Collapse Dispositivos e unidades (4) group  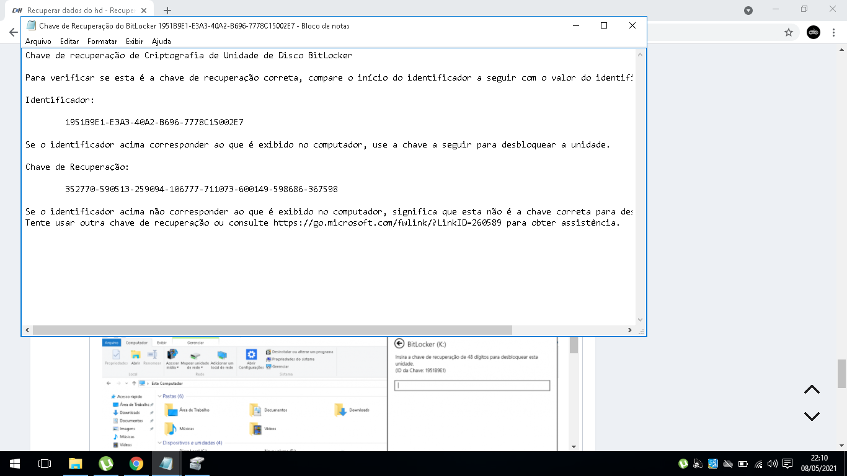point(159,443)
